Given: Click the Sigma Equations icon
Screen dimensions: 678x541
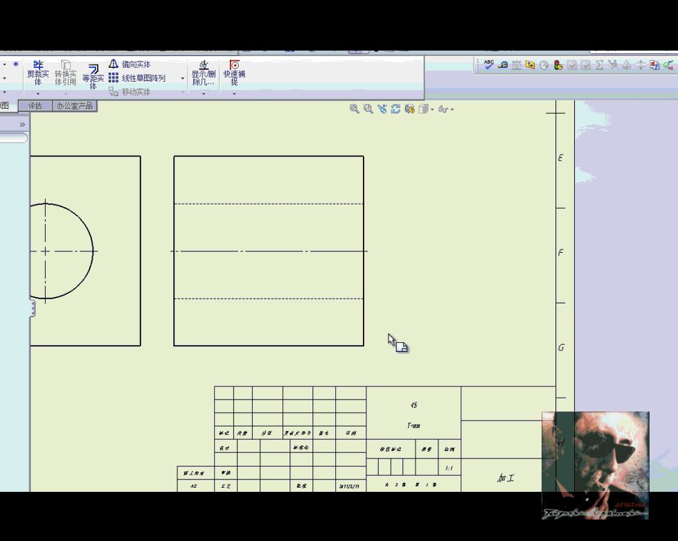Looking at the screenshot, I should click(599, 65).
